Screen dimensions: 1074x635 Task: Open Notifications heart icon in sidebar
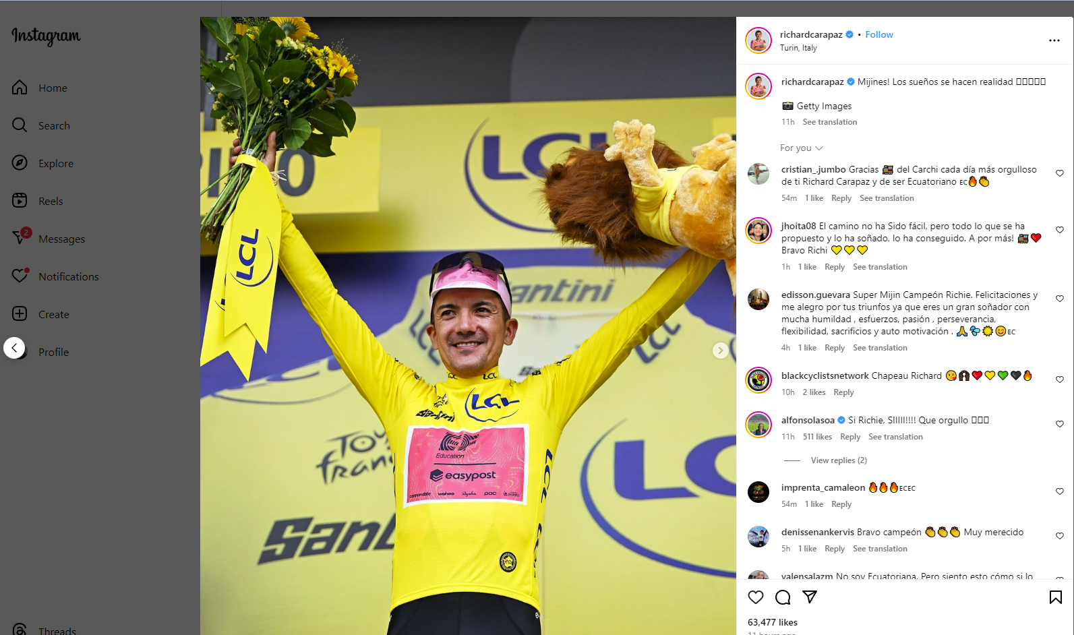click(20, 276)
